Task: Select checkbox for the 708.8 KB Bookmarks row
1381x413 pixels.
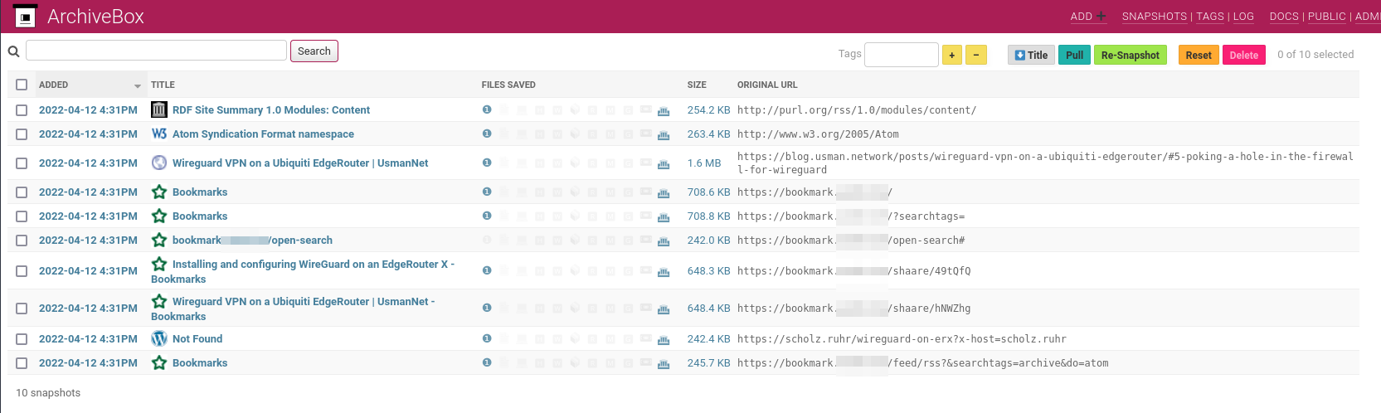Action: [x=22, y=216]
